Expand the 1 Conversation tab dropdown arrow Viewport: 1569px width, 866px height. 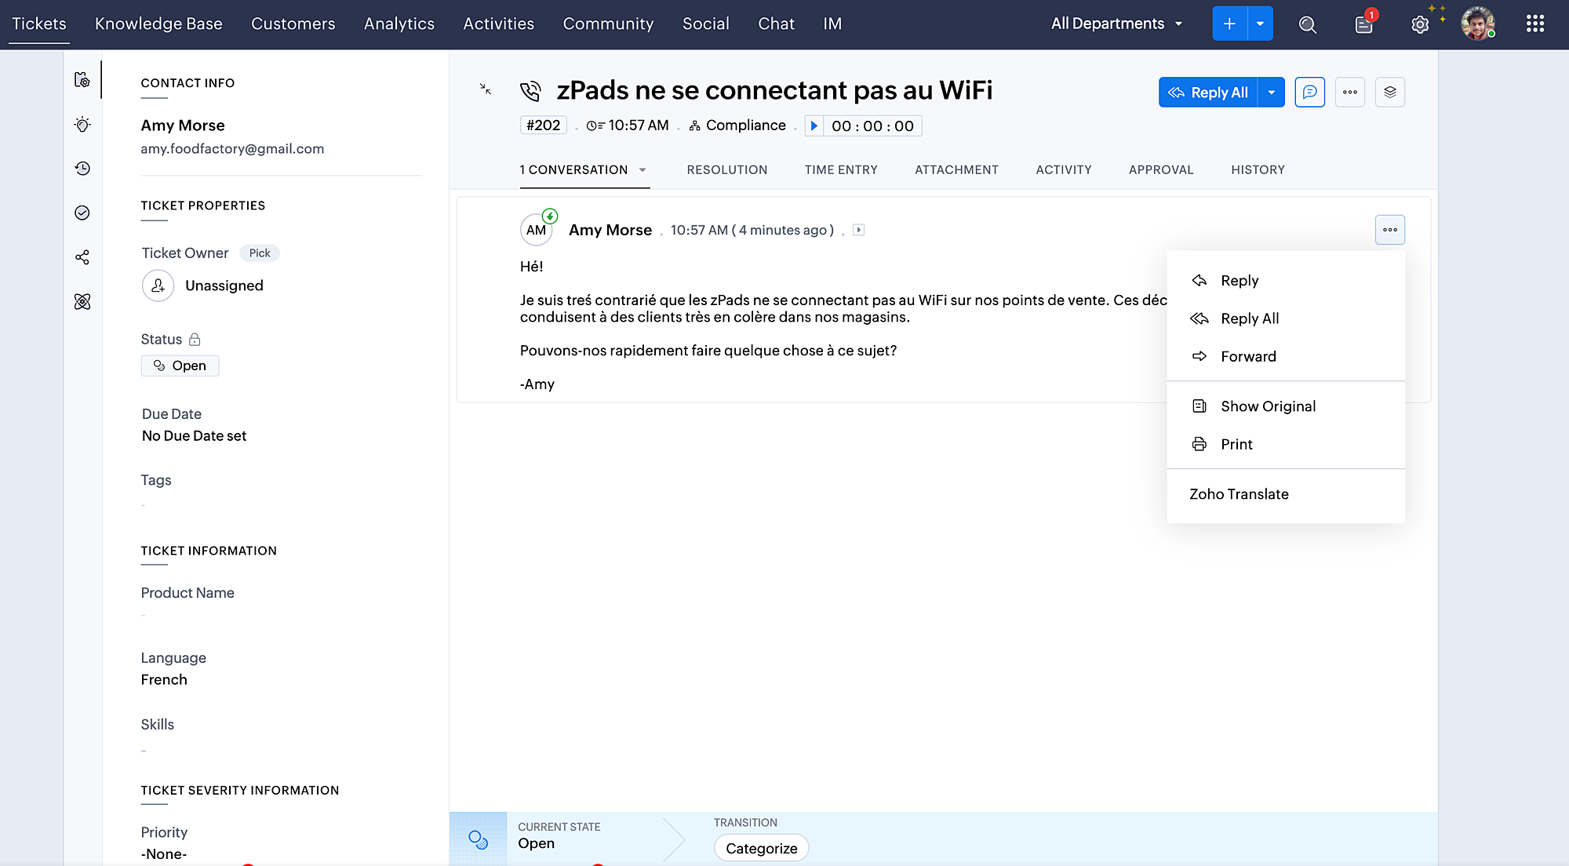click(x=643, y=170)
